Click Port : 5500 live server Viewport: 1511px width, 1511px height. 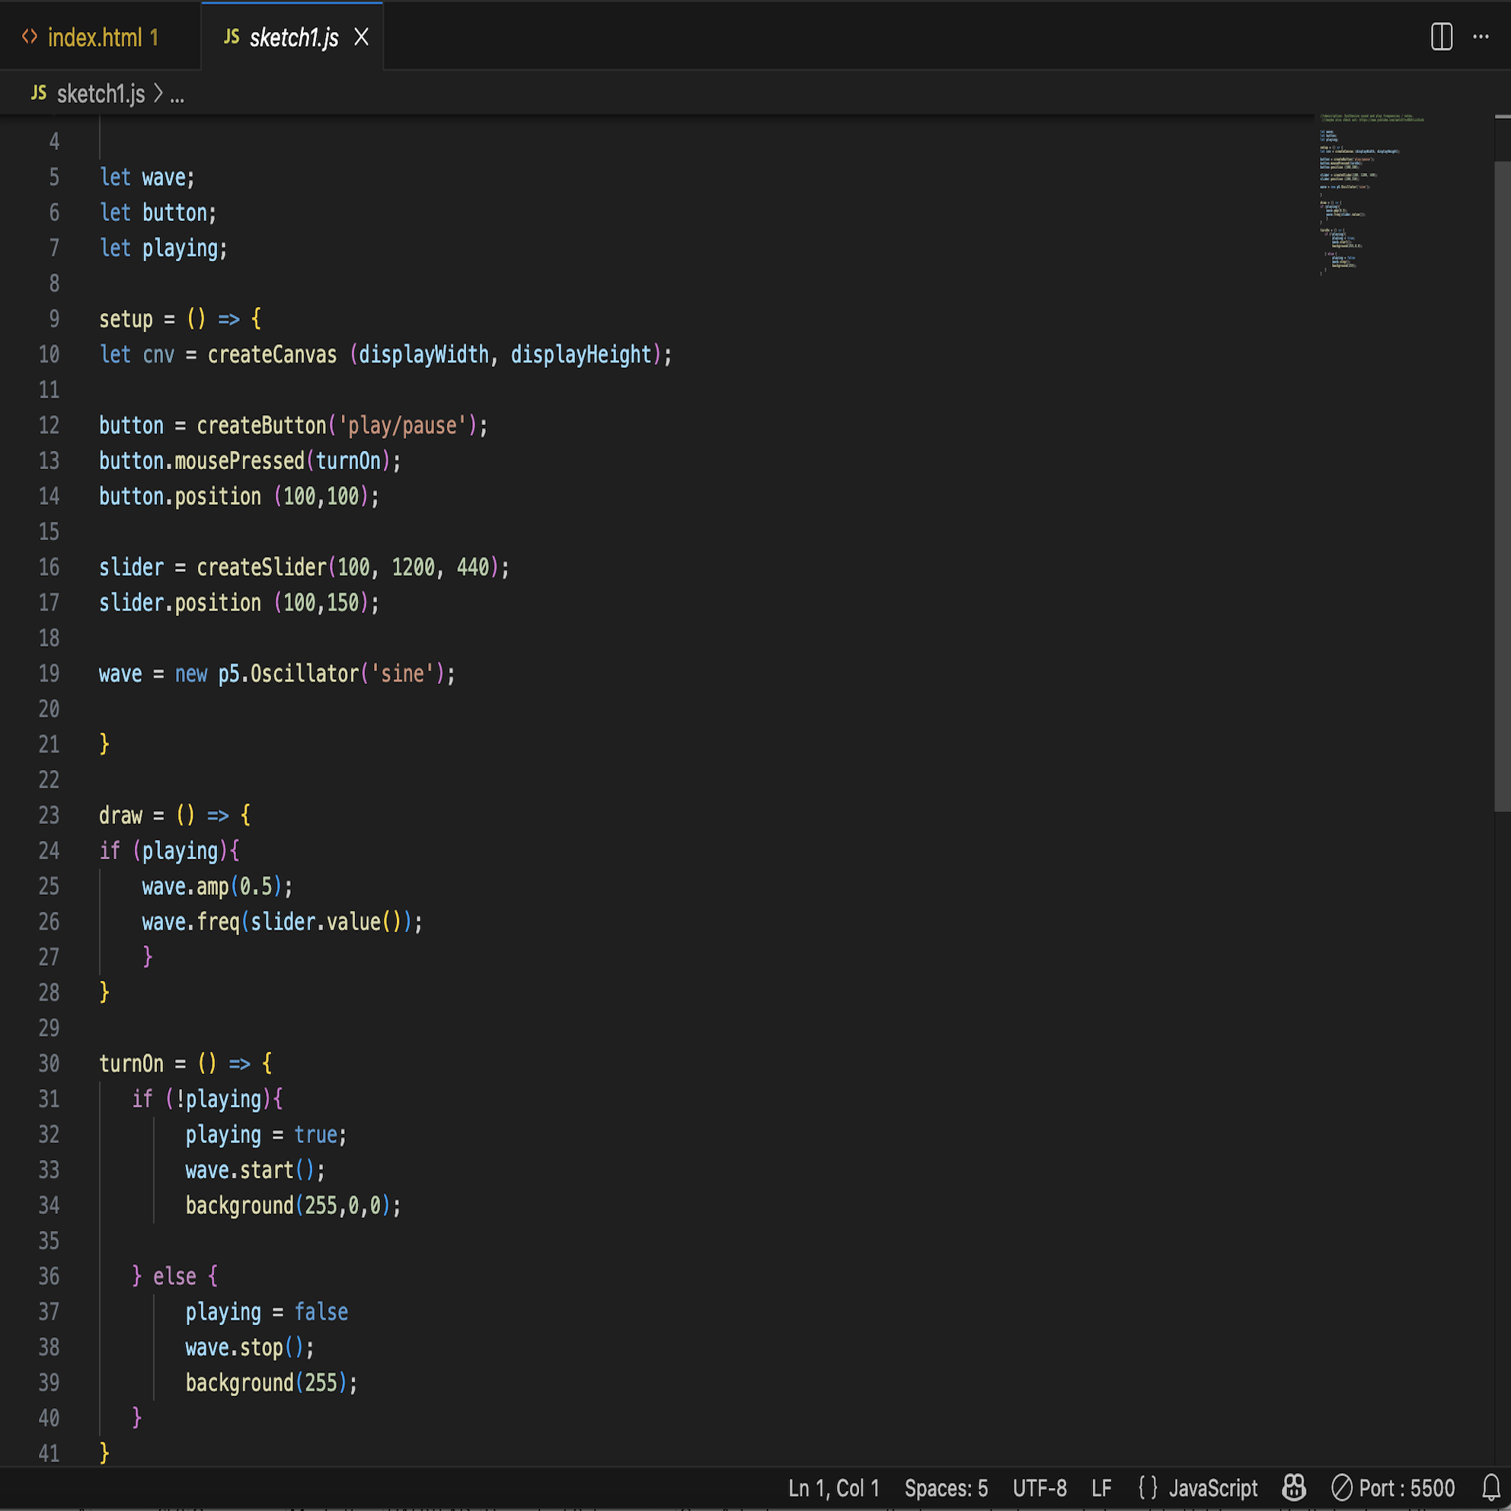click(1393, 1487)
